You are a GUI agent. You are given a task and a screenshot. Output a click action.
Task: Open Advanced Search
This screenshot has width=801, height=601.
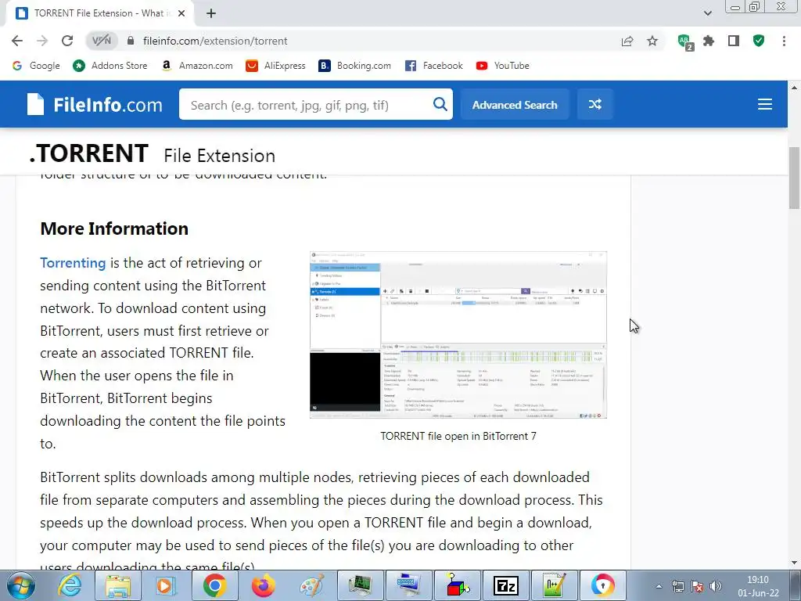tap(515, 104)
